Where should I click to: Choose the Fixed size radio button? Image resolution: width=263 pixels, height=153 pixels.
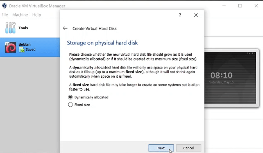pyautogui.click(x=70, y=105)
